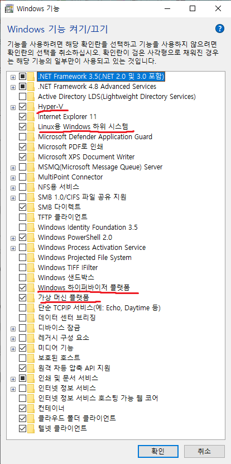
Task: Click the folder icon beside SMB 다이렉트
Action: coord(31,207)
